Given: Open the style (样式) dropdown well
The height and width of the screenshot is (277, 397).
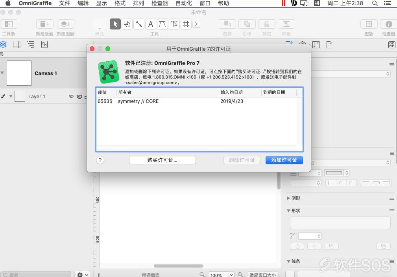Looking at the screenshot, I should [100, 24].
